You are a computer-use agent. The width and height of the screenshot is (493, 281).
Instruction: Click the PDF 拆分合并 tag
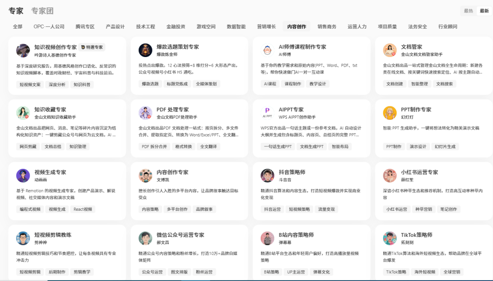point(154,146)
